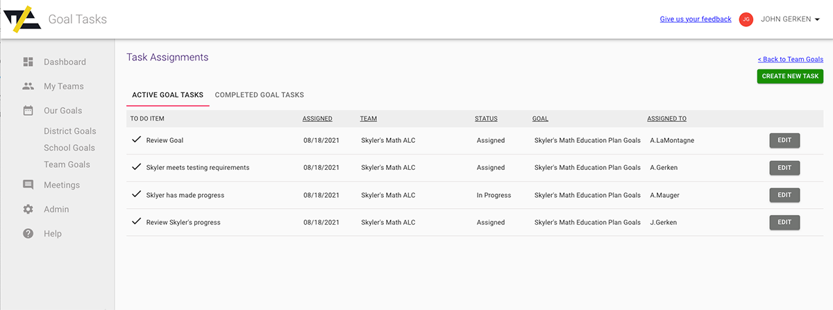The height and width of the screenshot is (310, 833).
Task: Select the My Teams people icon
Action: [x=28, y=86]
